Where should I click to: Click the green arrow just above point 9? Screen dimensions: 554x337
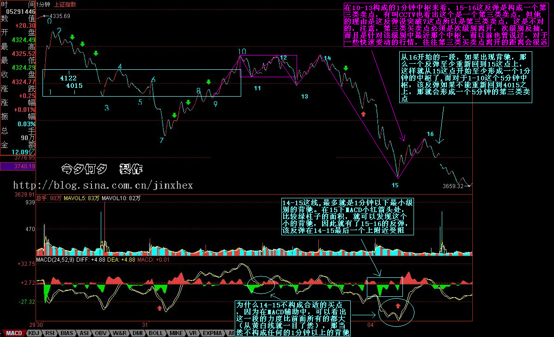[x=208, y=82]
